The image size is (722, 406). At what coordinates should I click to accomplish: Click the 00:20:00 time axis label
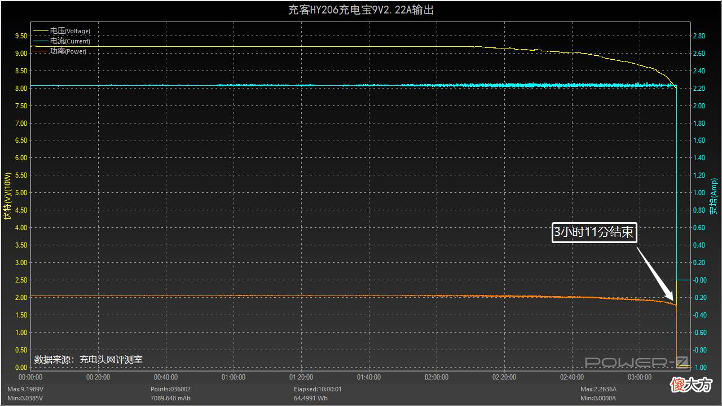tap(98, 377)
